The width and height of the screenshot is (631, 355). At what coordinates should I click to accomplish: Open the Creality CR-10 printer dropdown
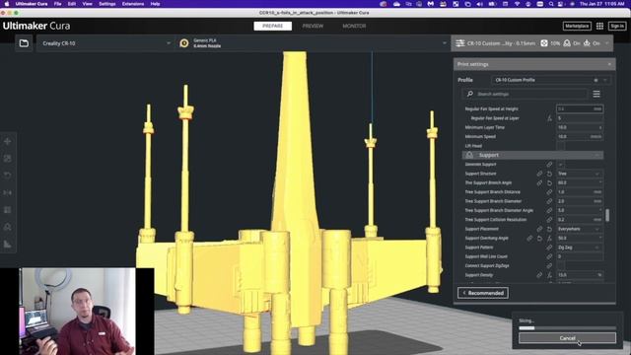click(x=105, y=43)
